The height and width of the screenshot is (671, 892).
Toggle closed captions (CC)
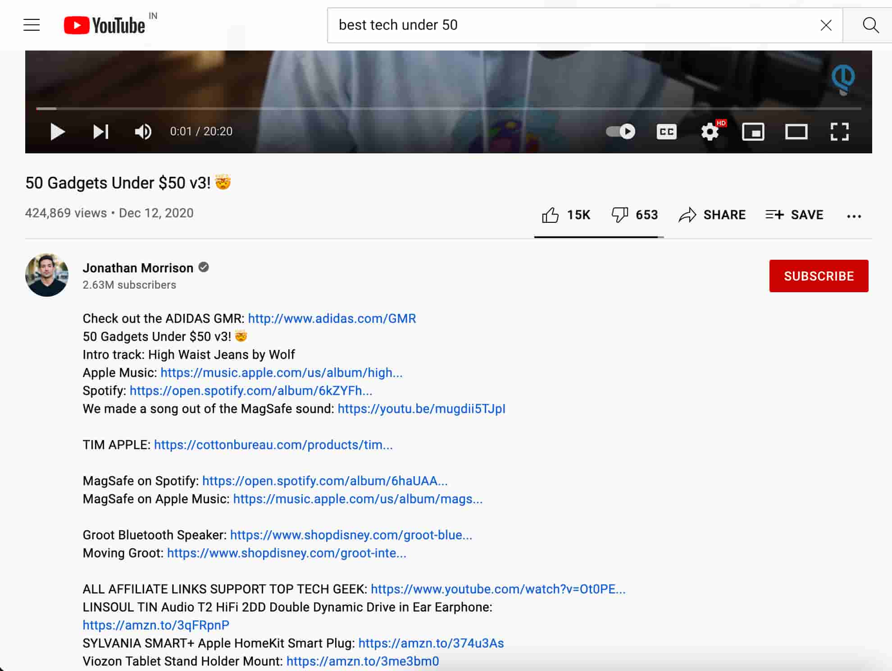[x=666, y=132]
